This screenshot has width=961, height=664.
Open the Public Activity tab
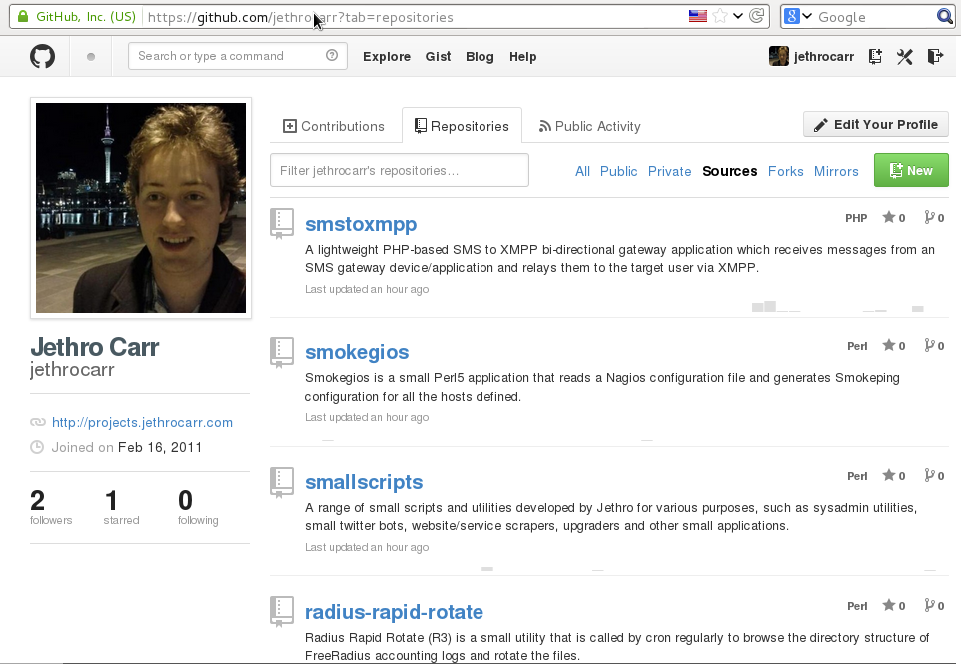tap(589, 126)
